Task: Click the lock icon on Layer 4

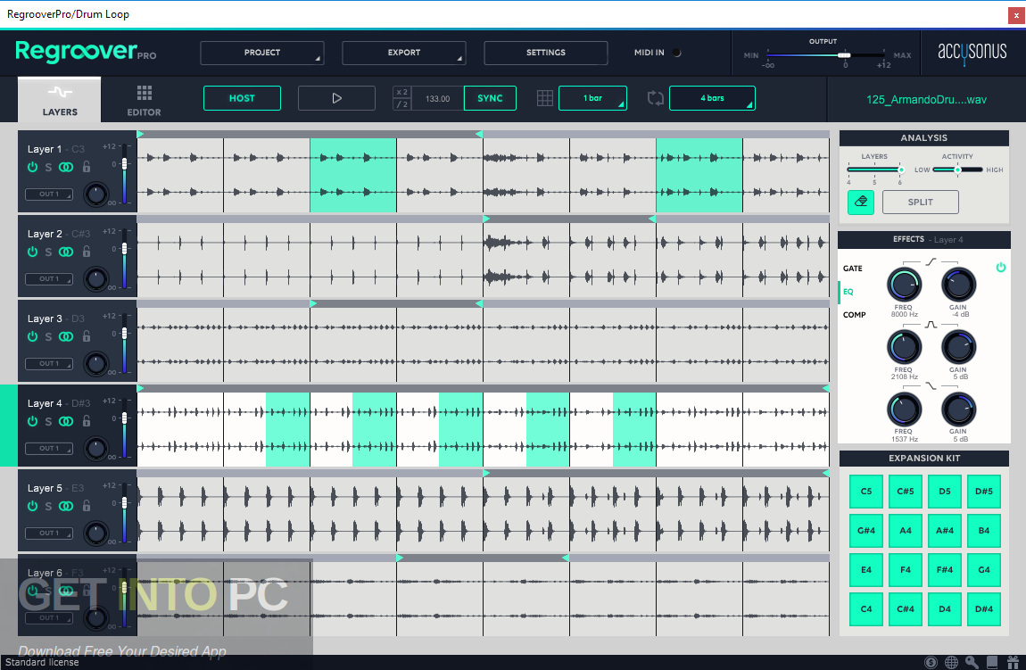Action: point(87,421)
